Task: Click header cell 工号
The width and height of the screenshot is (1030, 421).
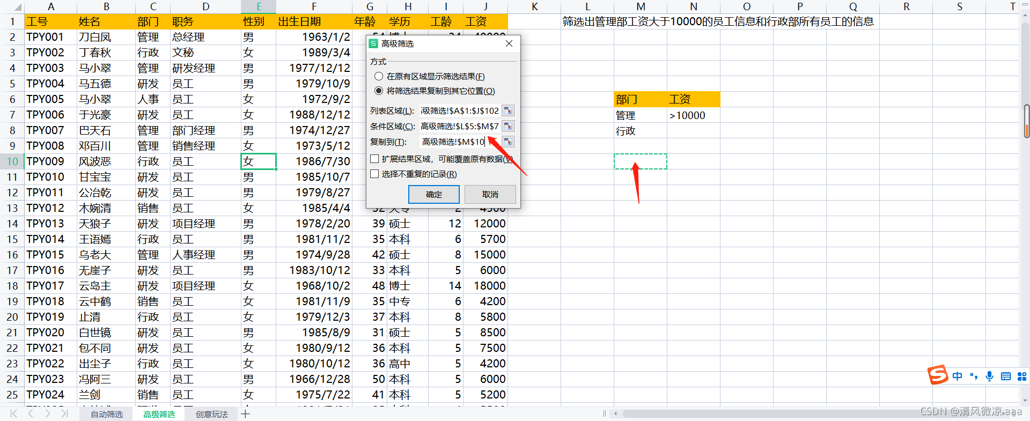Action: [51, 22]
